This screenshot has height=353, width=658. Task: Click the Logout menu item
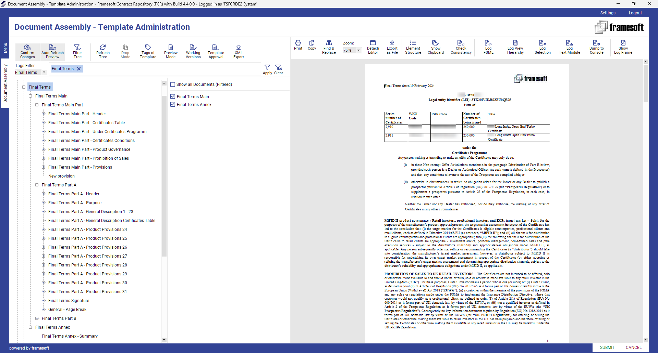click(635, 13)
